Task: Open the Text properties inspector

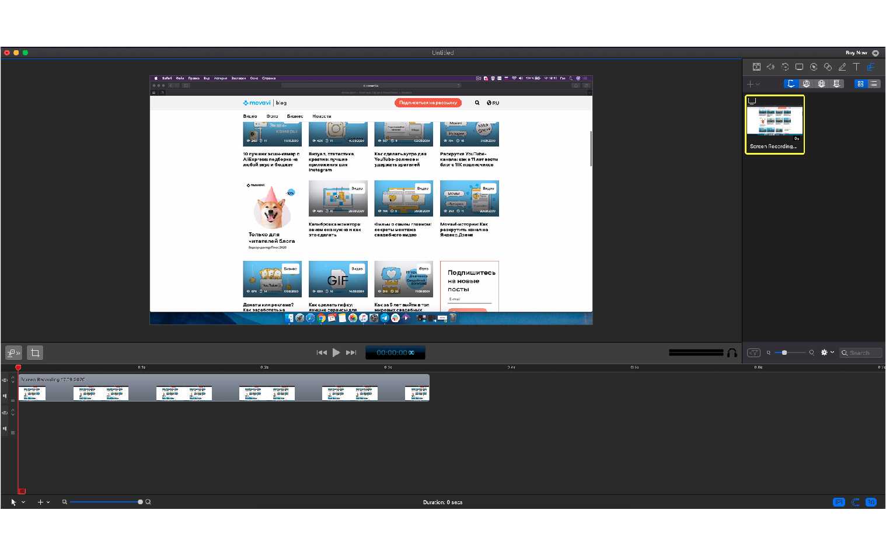Action: pos(856,67)
